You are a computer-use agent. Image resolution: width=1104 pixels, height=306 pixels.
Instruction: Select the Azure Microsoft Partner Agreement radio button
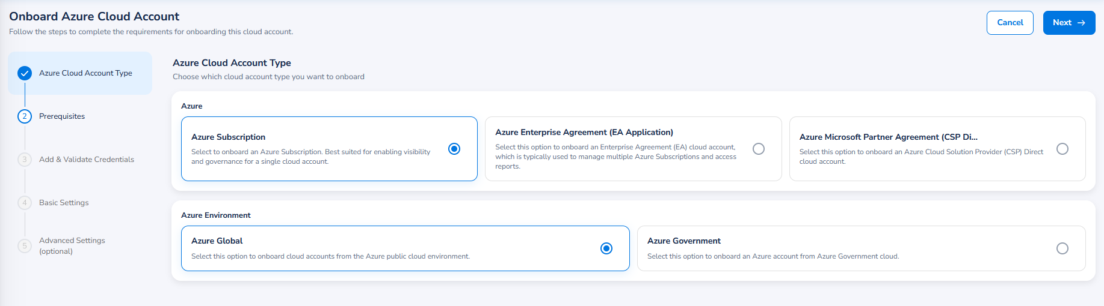pos(1062,149)
